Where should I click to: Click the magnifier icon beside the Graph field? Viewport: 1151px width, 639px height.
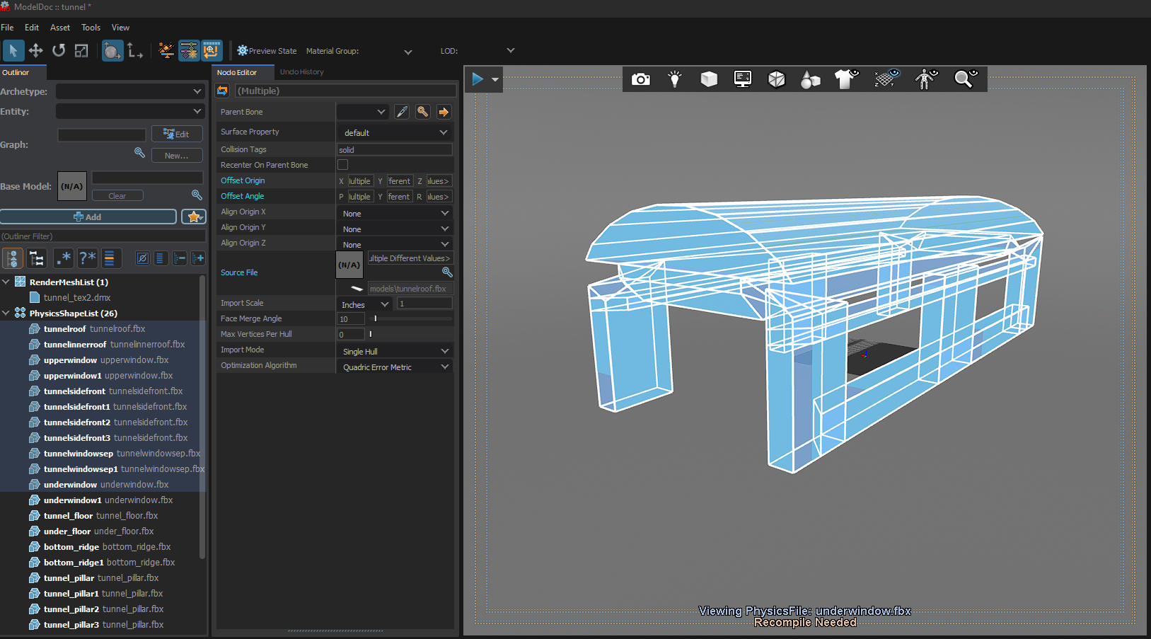point(140,153)
